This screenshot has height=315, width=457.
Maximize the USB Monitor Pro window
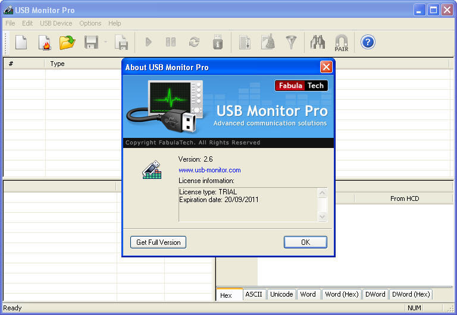433,10
